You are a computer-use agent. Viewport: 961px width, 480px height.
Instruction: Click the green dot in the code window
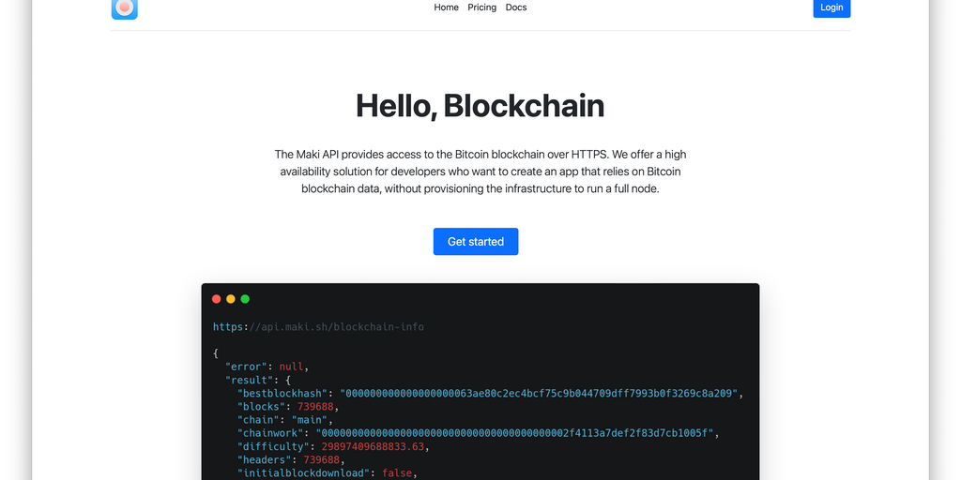tap(245, 299)
